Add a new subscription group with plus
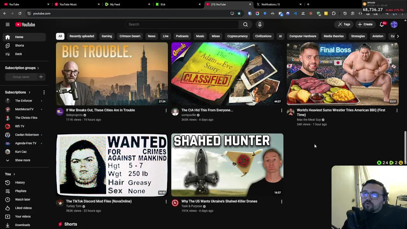The image size is (407, 229). pos(41,77)
